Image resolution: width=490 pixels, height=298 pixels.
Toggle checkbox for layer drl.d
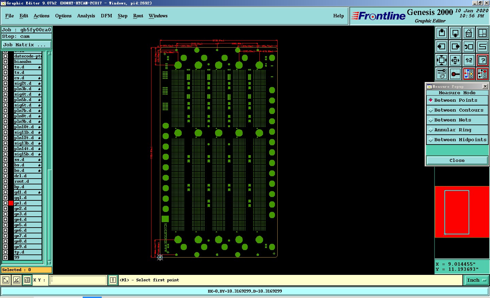click(x=5, y=176)
